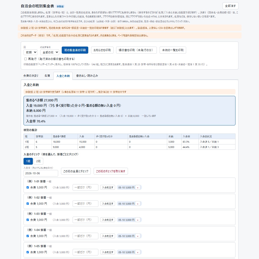Focus the 一部だけ amount field for household 1-04
The image size is (259, 259).
(x=85, y=236)
